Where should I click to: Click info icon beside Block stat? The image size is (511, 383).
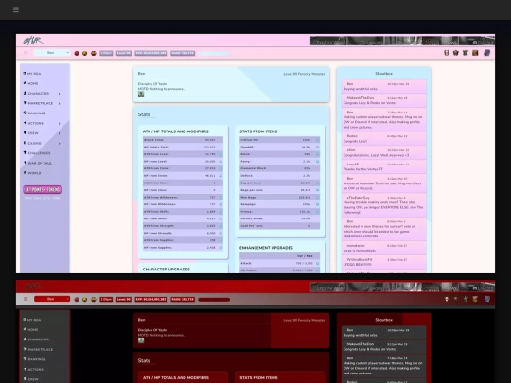click(x=317, y=154)
